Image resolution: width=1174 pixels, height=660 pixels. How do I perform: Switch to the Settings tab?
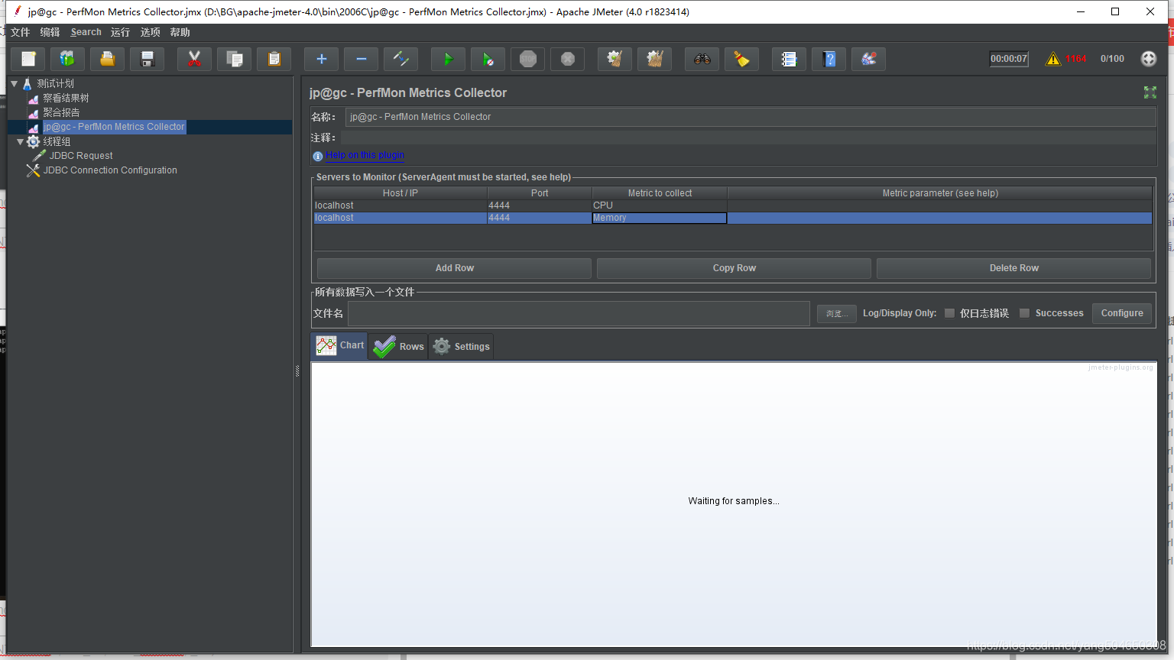tap(461, 346)
